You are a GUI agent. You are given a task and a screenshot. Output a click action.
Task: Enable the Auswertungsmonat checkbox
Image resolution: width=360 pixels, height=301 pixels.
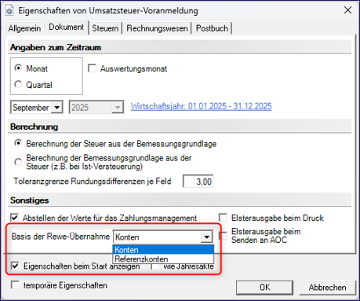[92, 68]
